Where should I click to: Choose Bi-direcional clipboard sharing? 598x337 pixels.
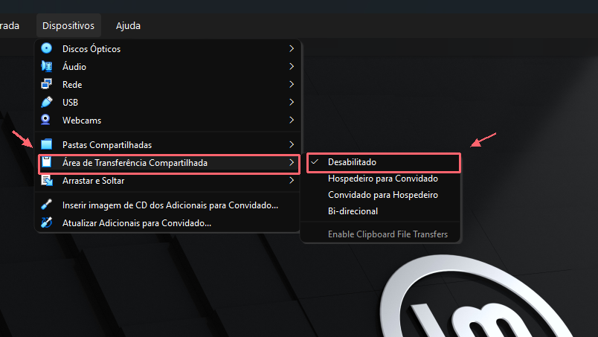point(353,211)
